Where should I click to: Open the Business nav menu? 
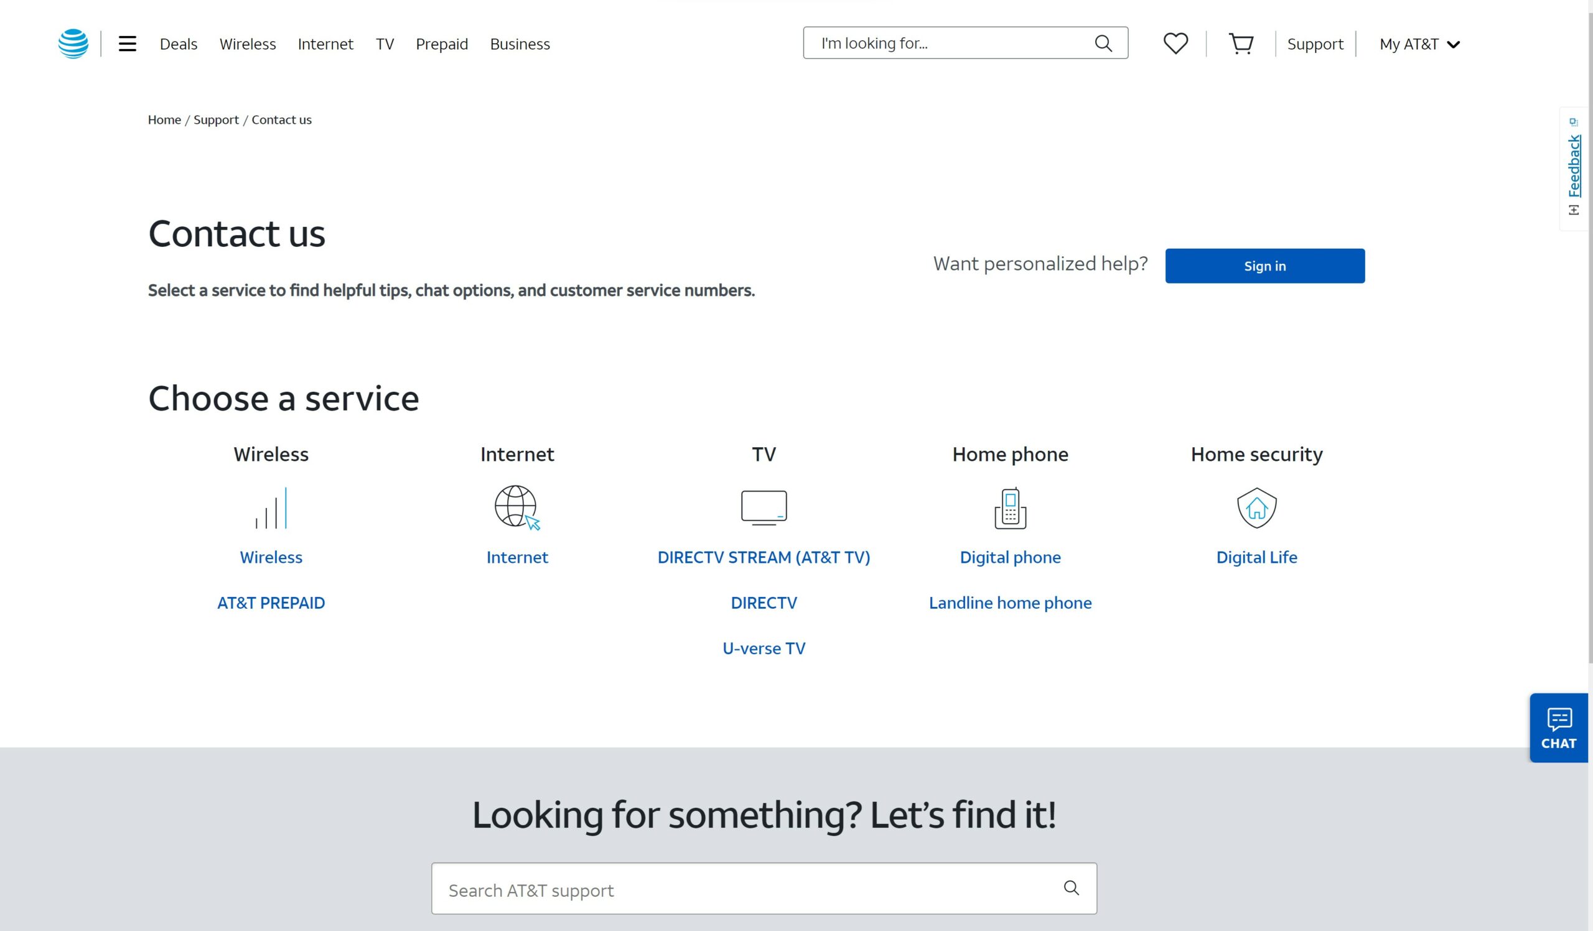(520, 44)
